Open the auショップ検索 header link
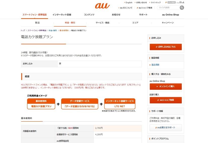 (145, 8)
